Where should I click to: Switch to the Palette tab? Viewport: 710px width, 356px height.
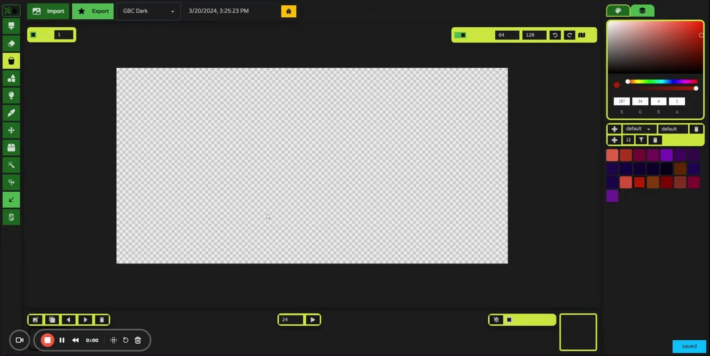[617, 10]
